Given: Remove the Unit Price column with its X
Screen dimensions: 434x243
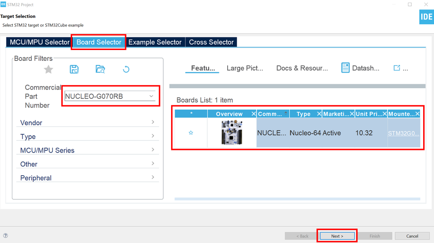Looking at the screenshot, I should click(x=384, y=114).
